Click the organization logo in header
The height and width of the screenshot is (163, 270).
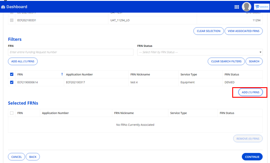[x=261, y=7]
